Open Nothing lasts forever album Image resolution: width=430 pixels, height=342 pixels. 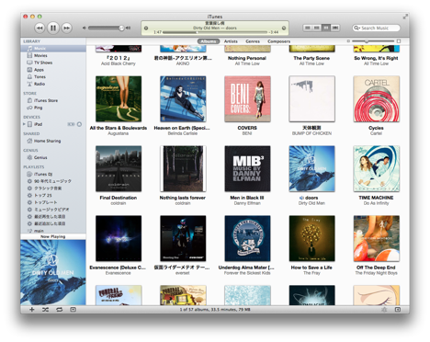tap(183, 169)
